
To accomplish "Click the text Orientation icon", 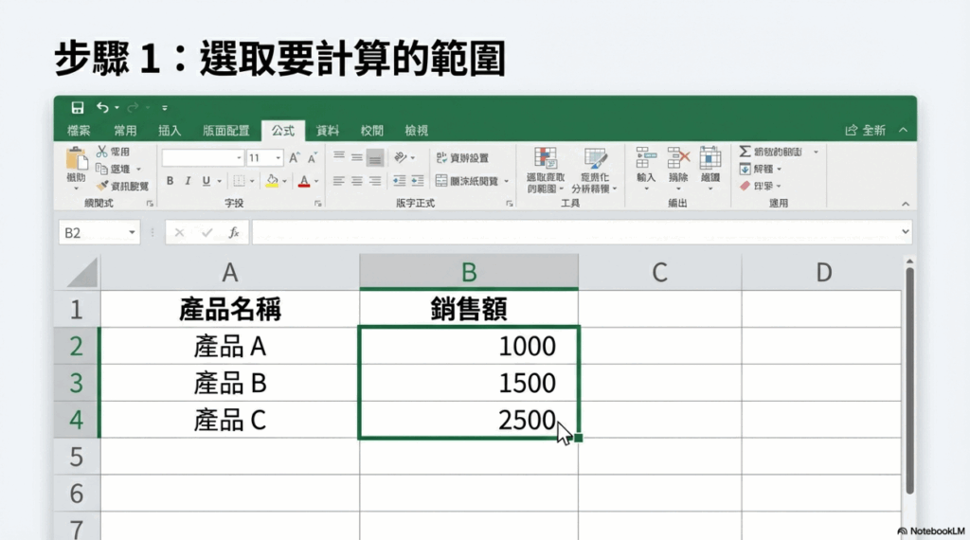I will coord(401,157).
